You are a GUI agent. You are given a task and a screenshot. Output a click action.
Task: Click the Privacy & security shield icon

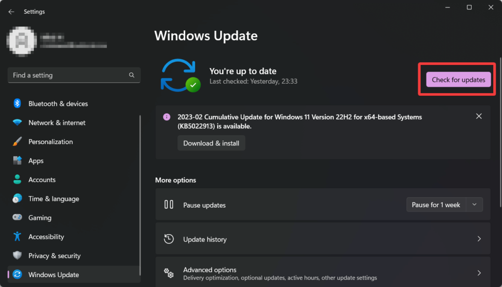point(17,255)
